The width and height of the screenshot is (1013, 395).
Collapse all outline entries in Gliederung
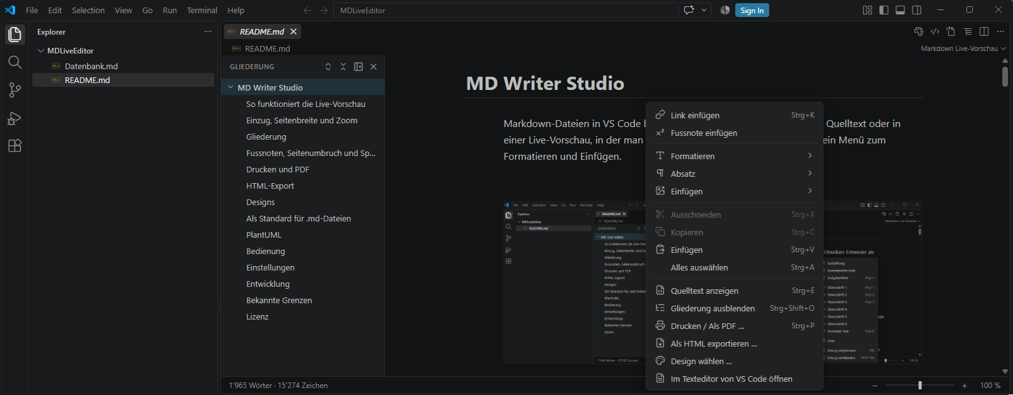pos(343,67)
